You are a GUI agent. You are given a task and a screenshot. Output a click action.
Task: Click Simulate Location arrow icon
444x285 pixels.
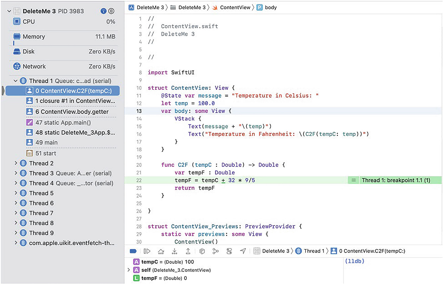(243, 251)
